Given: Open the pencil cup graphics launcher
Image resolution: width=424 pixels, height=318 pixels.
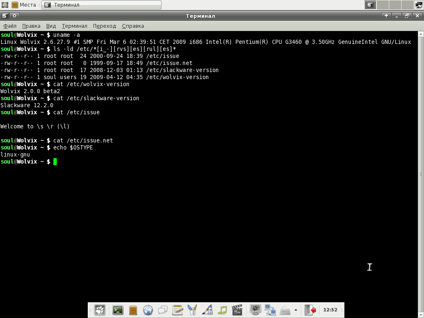Looking at the screenshot, I should [192, 310].
